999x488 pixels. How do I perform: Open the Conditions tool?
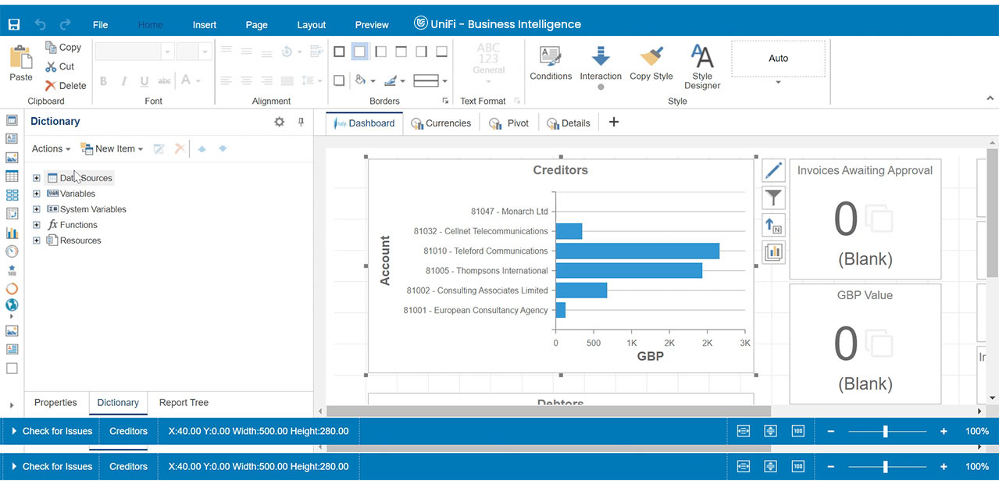coord(551,62)
